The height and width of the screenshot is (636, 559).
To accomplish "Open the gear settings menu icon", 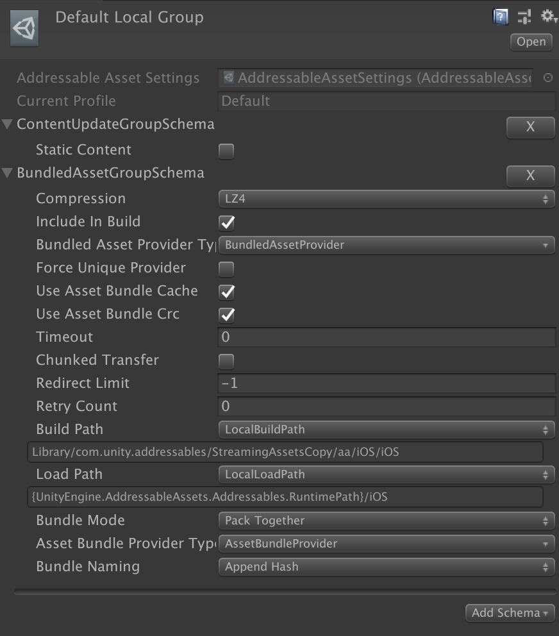I will 548,17.
